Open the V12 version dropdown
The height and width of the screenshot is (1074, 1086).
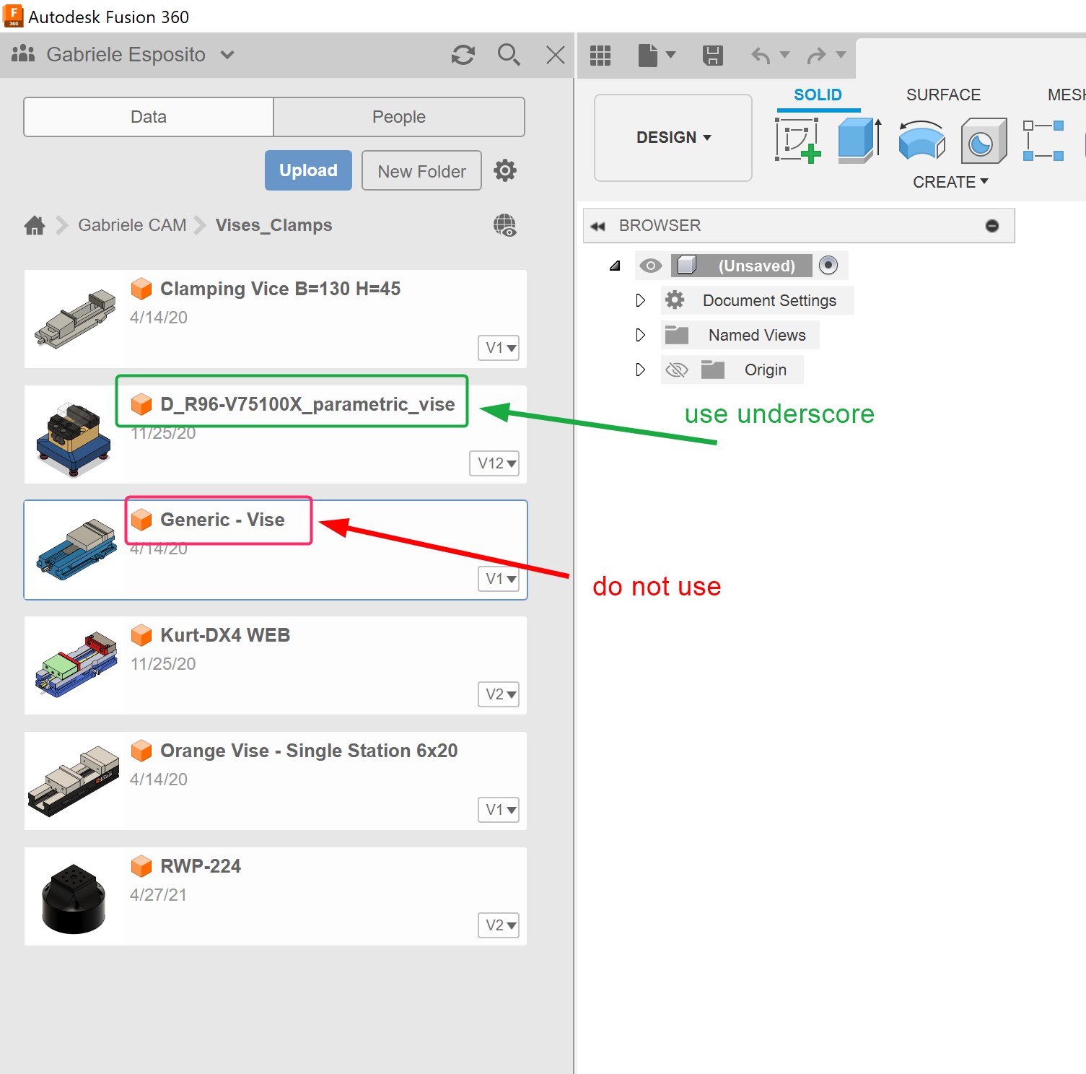point(494,463)
